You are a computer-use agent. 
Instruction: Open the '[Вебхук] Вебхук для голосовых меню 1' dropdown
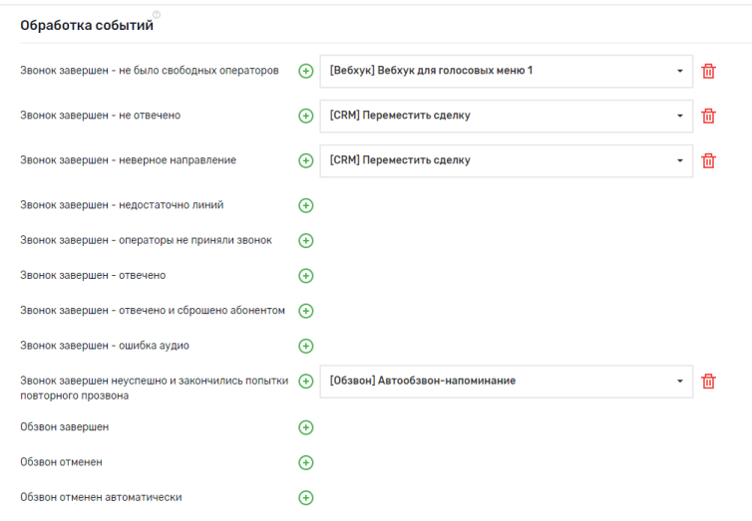pos(679,72)
